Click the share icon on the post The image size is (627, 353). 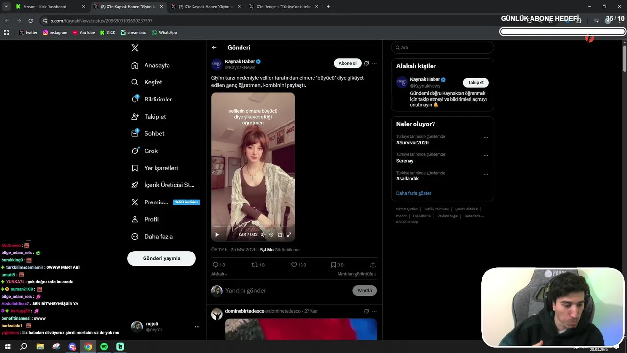[x=373, y=265]
